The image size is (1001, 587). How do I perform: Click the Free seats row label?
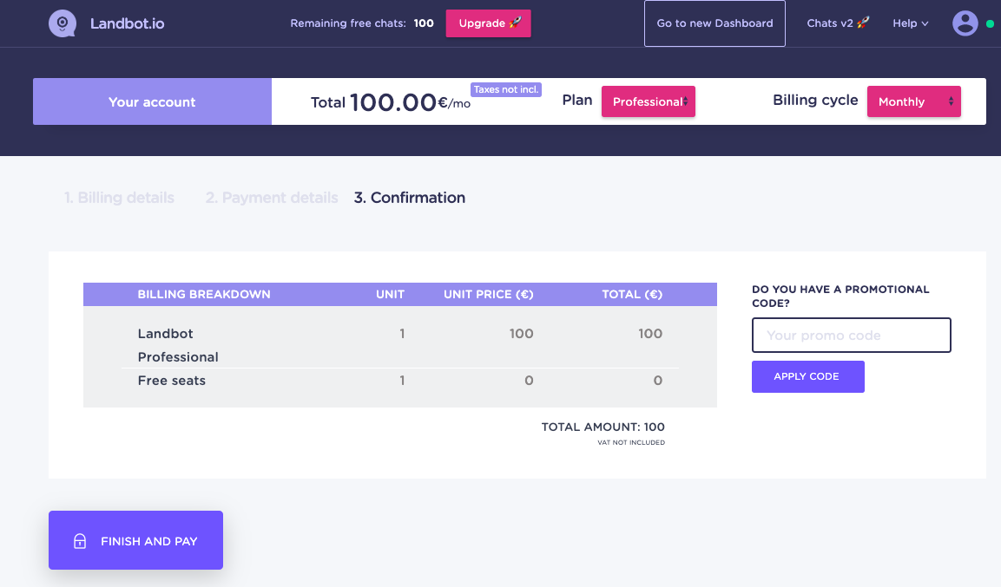click(172, 381)
